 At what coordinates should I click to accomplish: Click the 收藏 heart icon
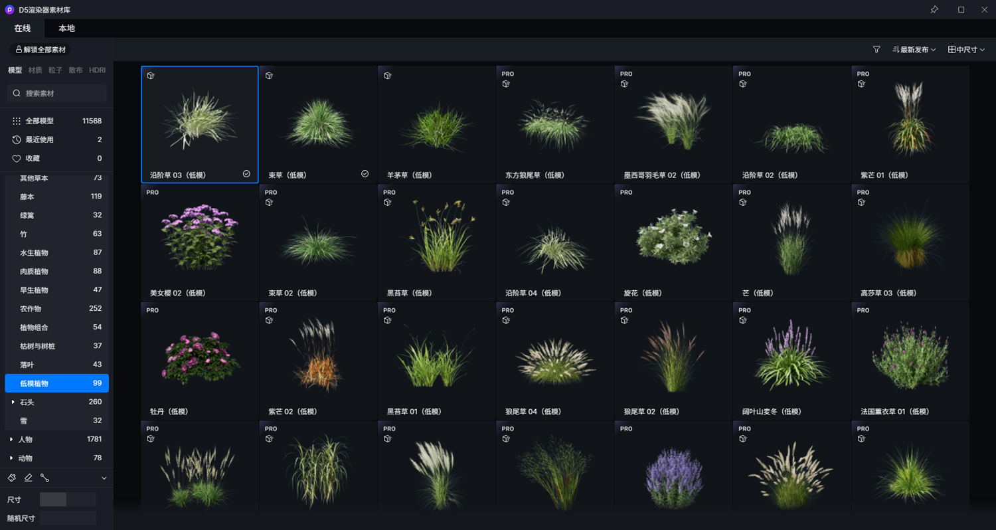point(17,159)
